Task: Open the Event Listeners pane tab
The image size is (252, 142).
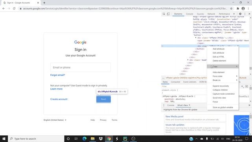Action: [190, 82]
